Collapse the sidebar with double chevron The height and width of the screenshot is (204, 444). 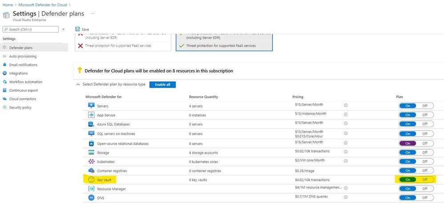click(x=64, y=29)
